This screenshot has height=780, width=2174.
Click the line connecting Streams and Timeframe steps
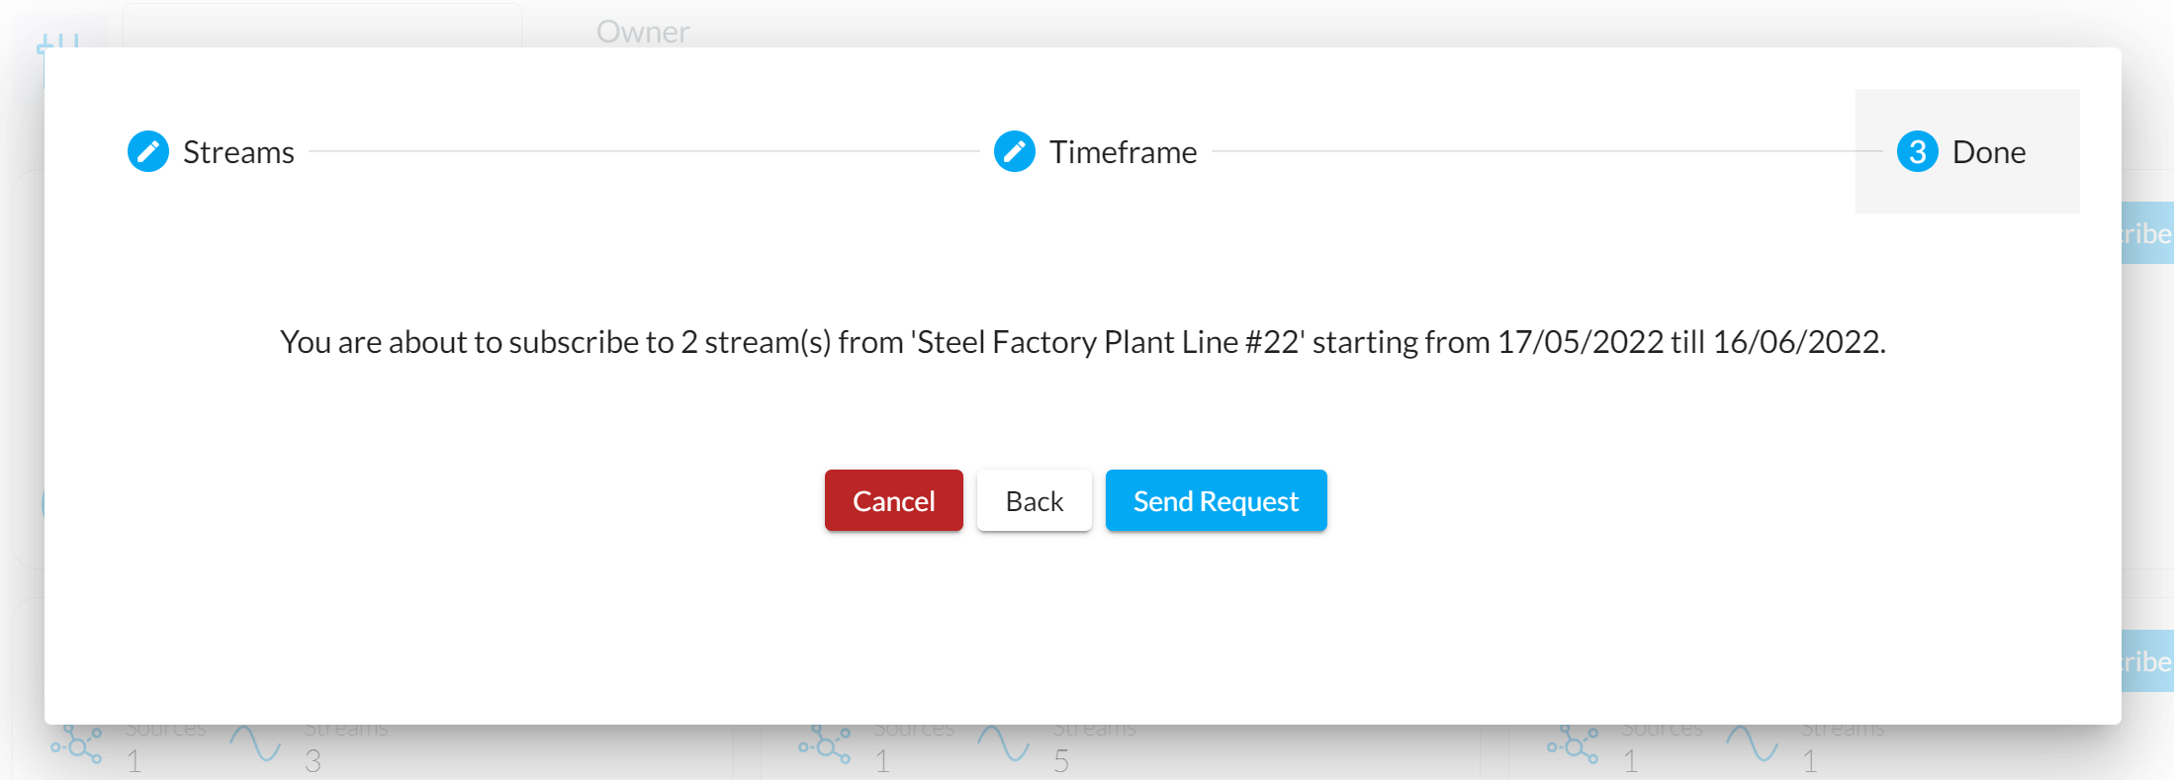point(644,151)
